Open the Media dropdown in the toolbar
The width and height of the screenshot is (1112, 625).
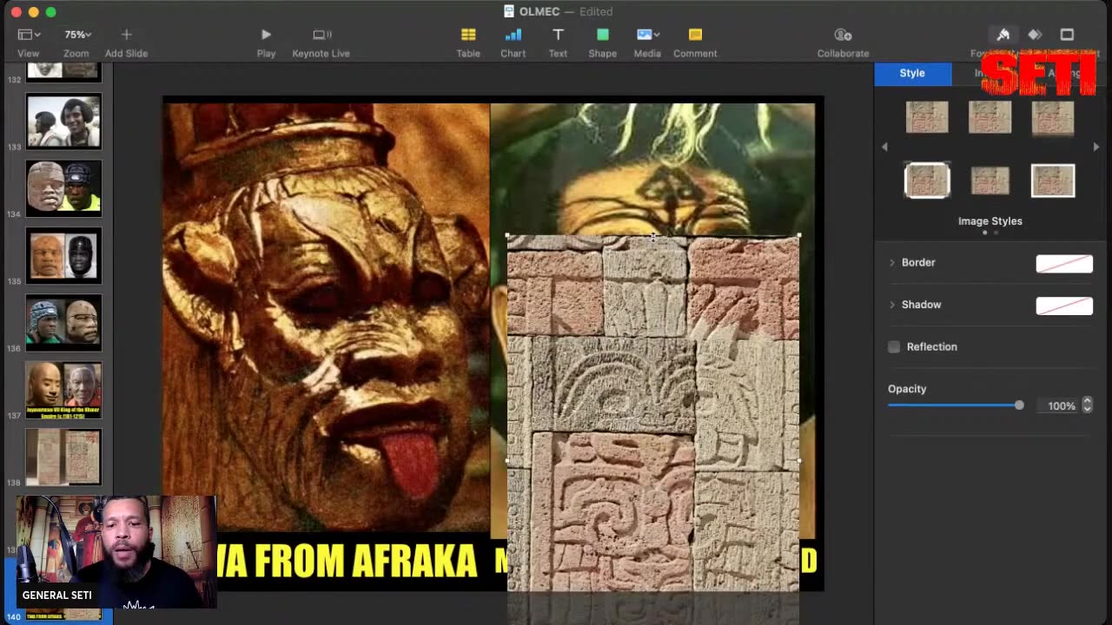[x=647, y=35]
